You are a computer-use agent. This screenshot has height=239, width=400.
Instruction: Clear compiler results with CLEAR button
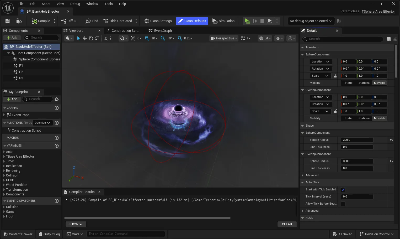pos(287,224)
